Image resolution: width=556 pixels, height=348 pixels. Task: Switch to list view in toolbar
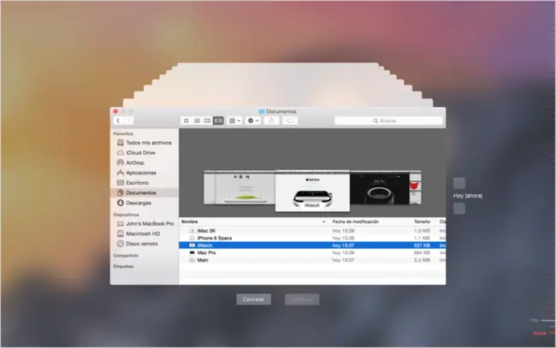tap(196, 121)
